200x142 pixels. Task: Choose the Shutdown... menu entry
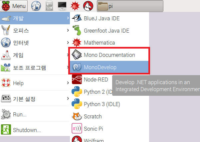click(35, 130)
